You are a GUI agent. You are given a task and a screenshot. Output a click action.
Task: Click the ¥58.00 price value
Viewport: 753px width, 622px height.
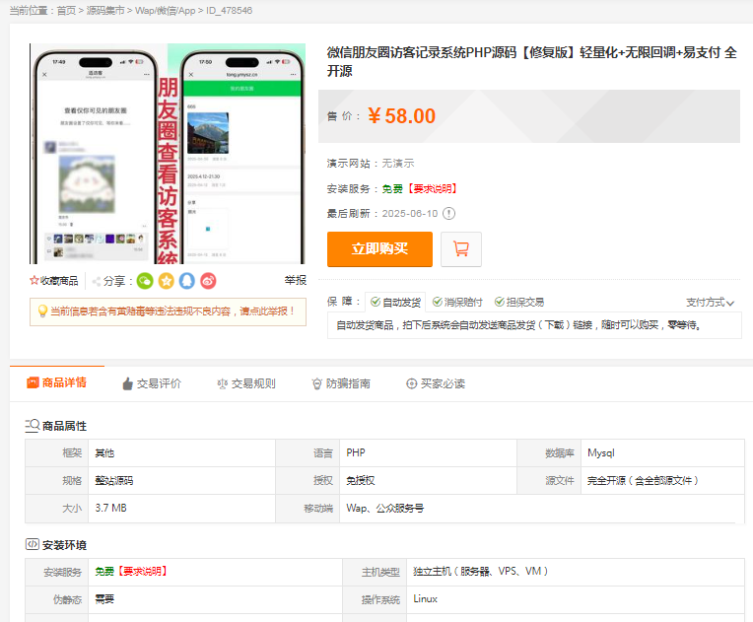tap(401, 116)
